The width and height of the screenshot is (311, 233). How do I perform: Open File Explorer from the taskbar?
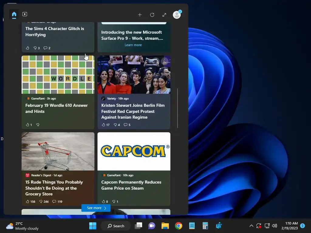pos(165,226)
